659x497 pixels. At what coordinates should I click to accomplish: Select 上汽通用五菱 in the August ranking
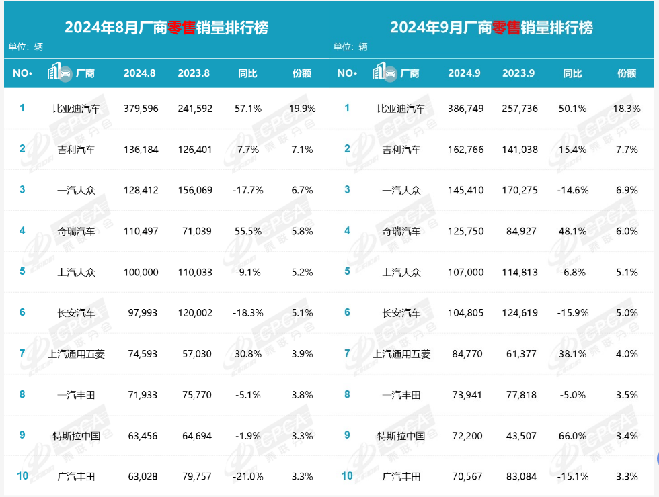76,353
